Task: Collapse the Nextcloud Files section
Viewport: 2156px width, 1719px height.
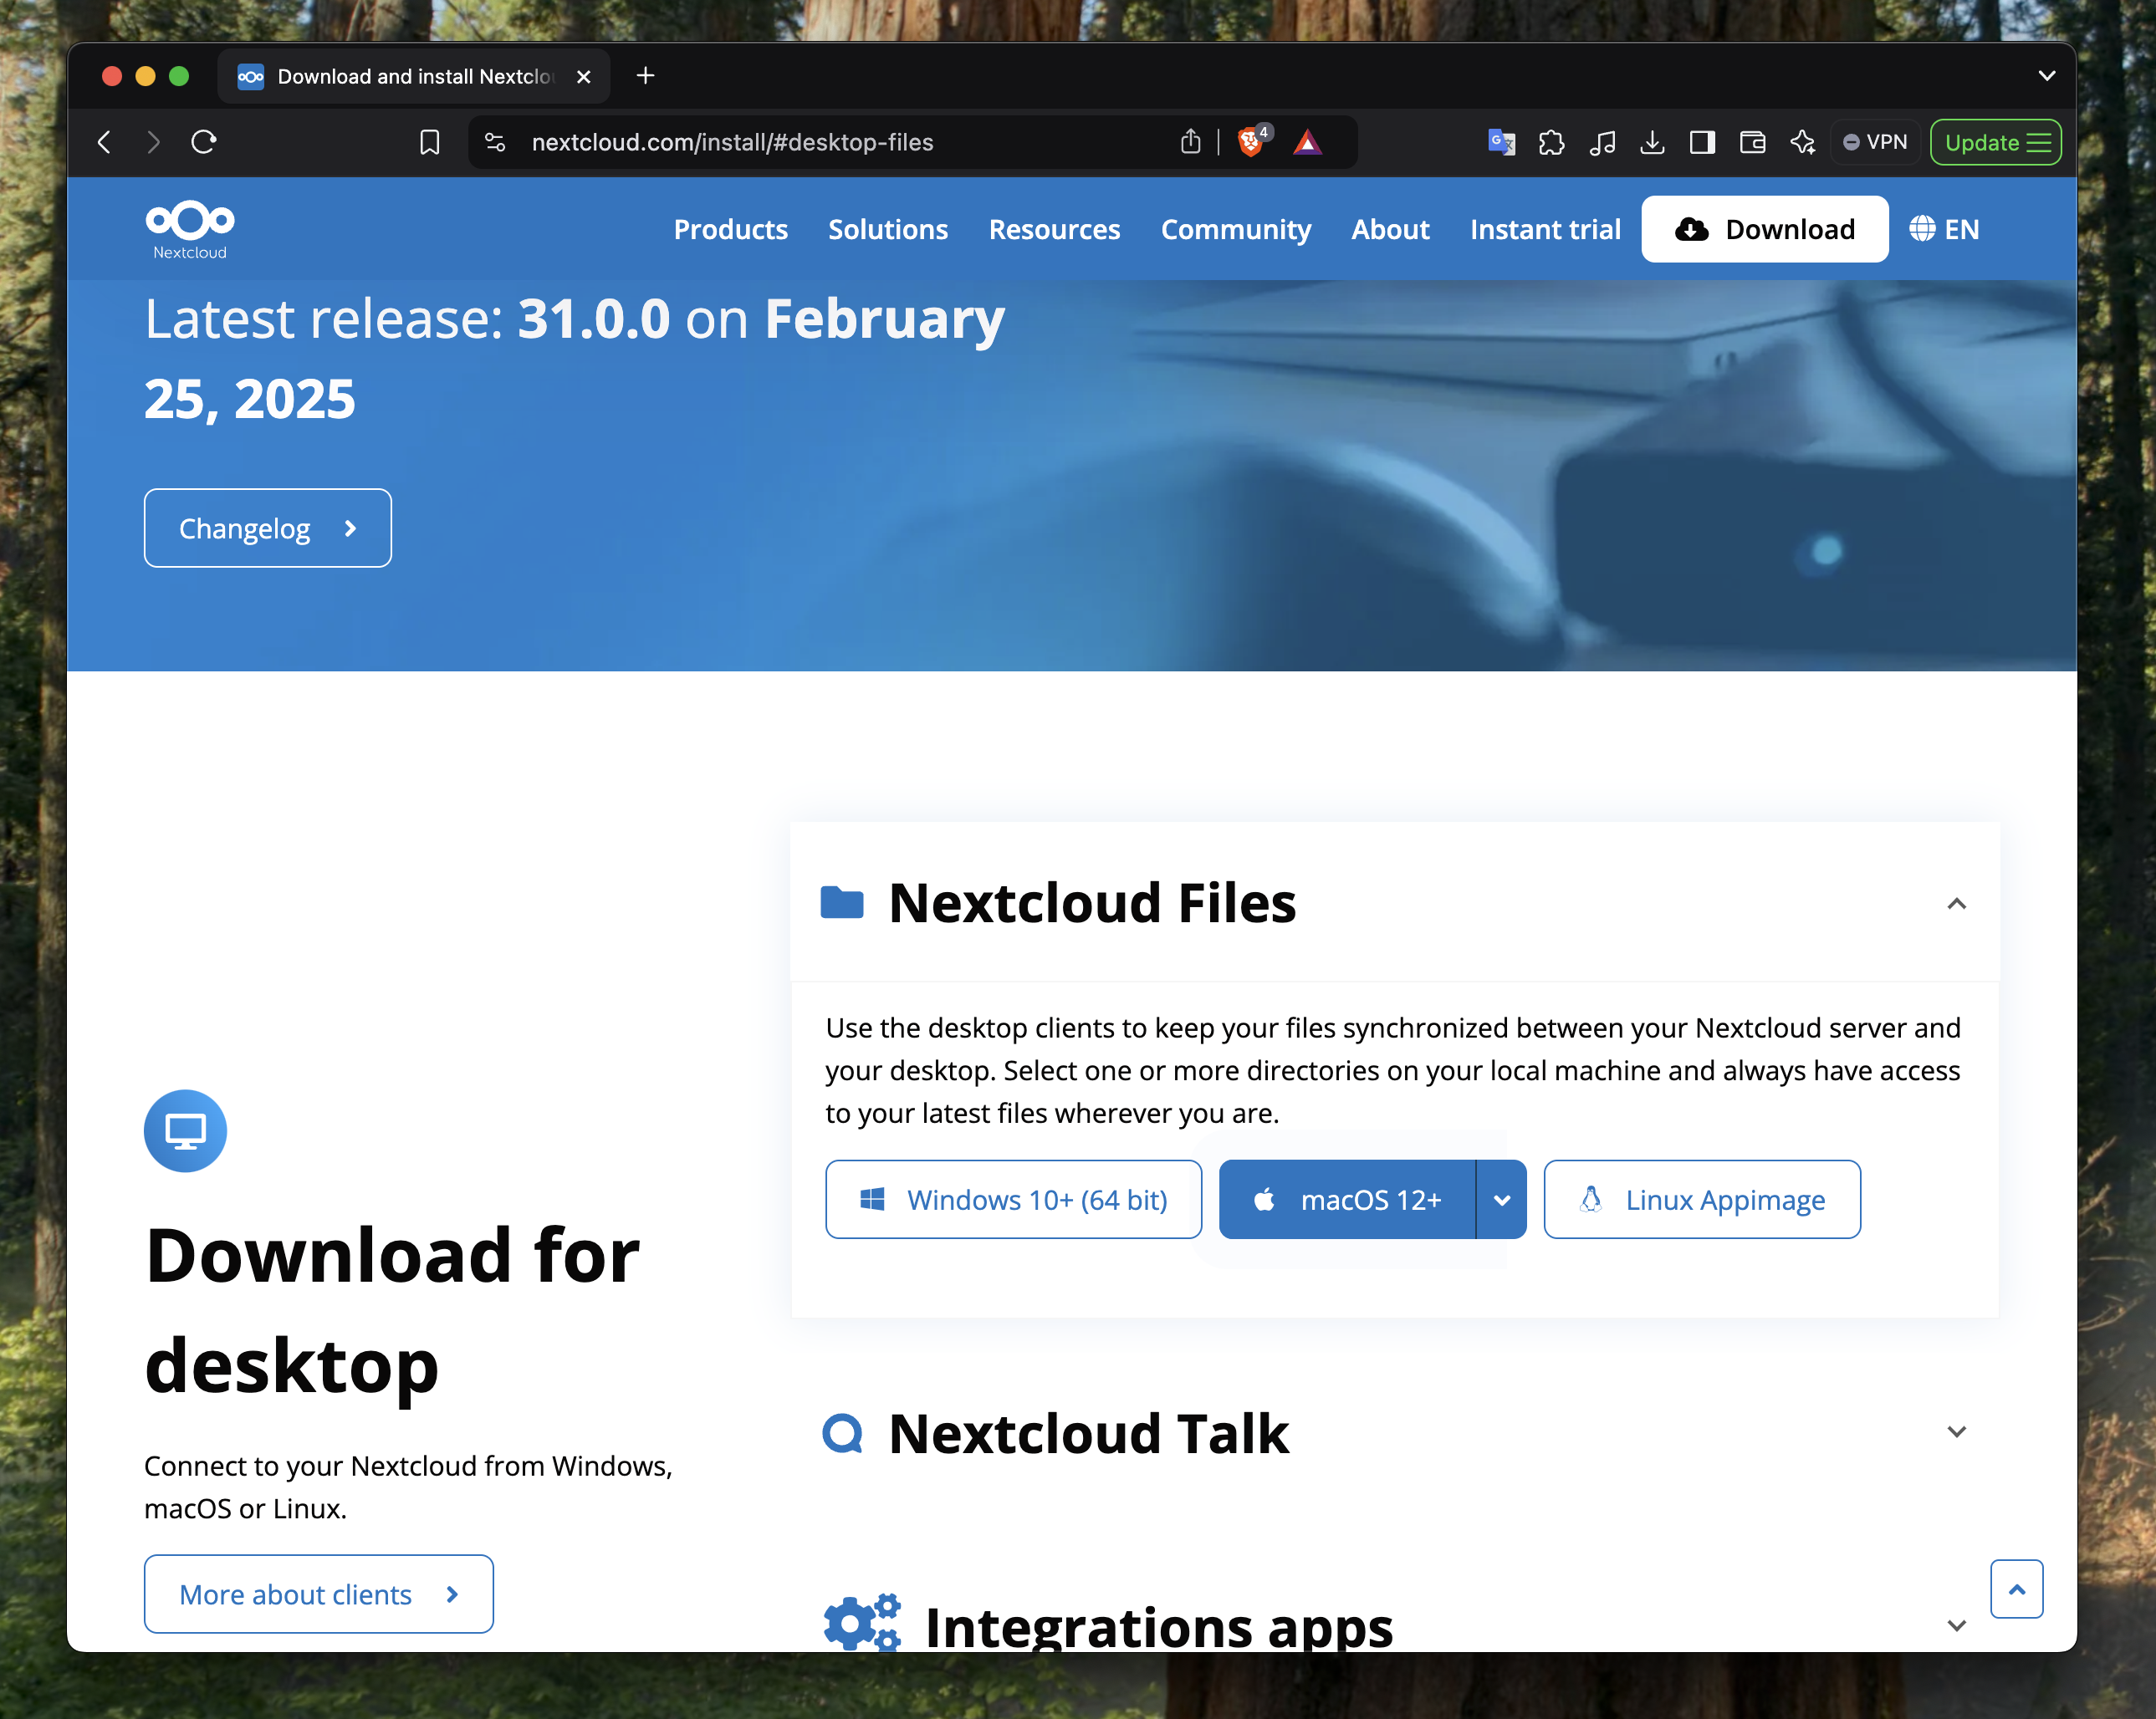Action: (1956, 904)
